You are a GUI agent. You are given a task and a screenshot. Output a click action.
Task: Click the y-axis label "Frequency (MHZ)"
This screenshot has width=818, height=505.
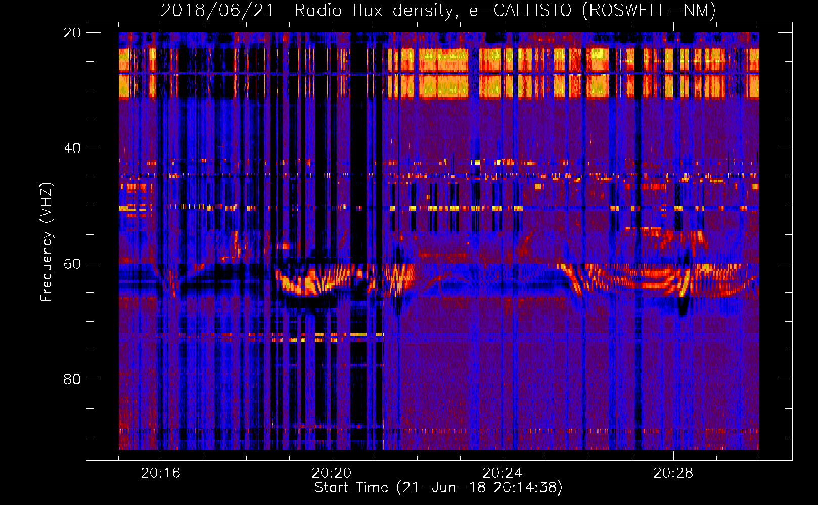pos(47,242)
